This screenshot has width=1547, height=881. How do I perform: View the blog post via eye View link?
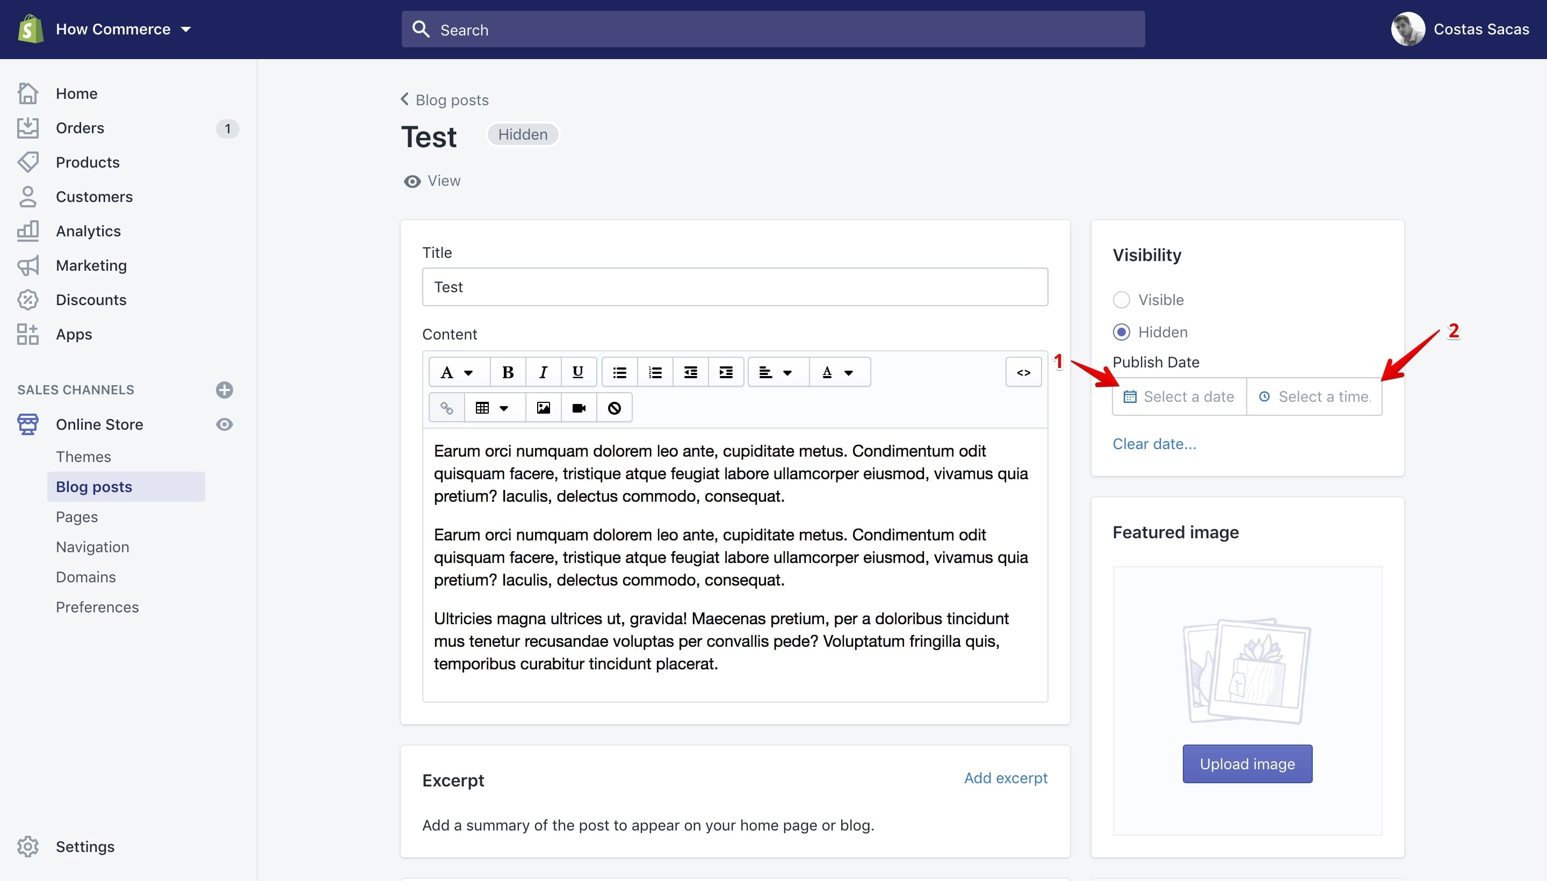point(432,181)
